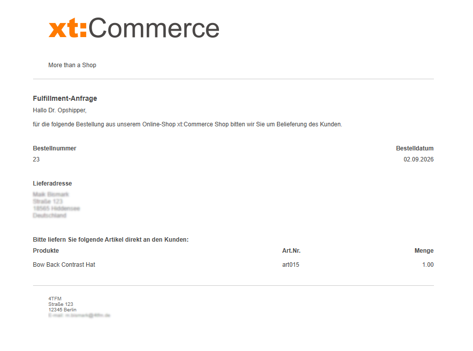This screenshot has height=351, width=473.
Task: Click the quantity value 1.00
Action: click(x=428, y=265)
